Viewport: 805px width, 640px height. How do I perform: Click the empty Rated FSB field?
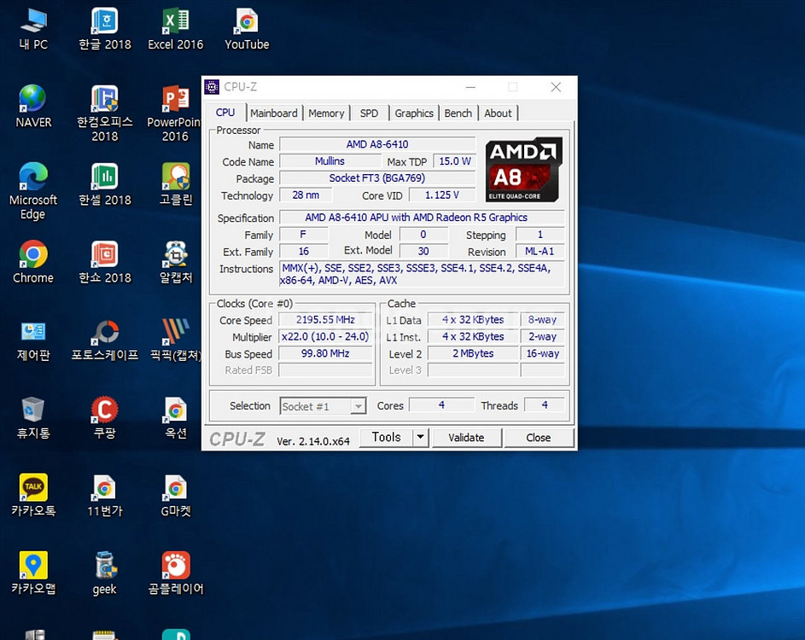[325, 370]
